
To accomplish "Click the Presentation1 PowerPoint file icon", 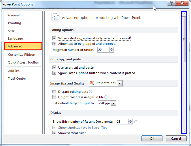I will [x=92, y=83].
